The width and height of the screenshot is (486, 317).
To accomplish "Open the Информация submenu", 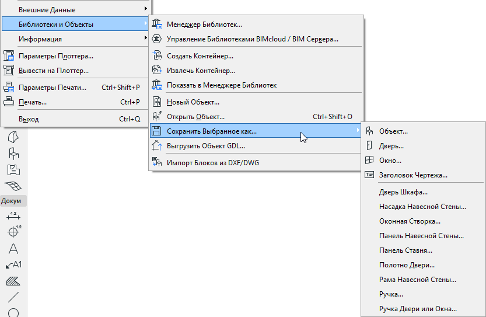I will click(75, 39).
